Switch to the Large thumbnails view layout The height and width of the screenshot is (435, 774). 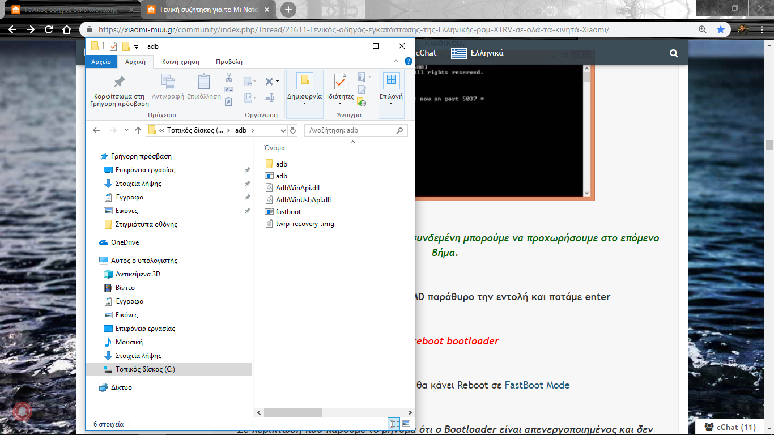406,424
